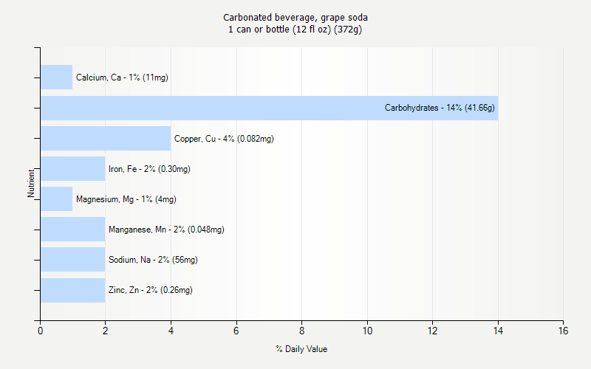
Task: Click x-axis tick label '4'
Action: click(171, 331)
